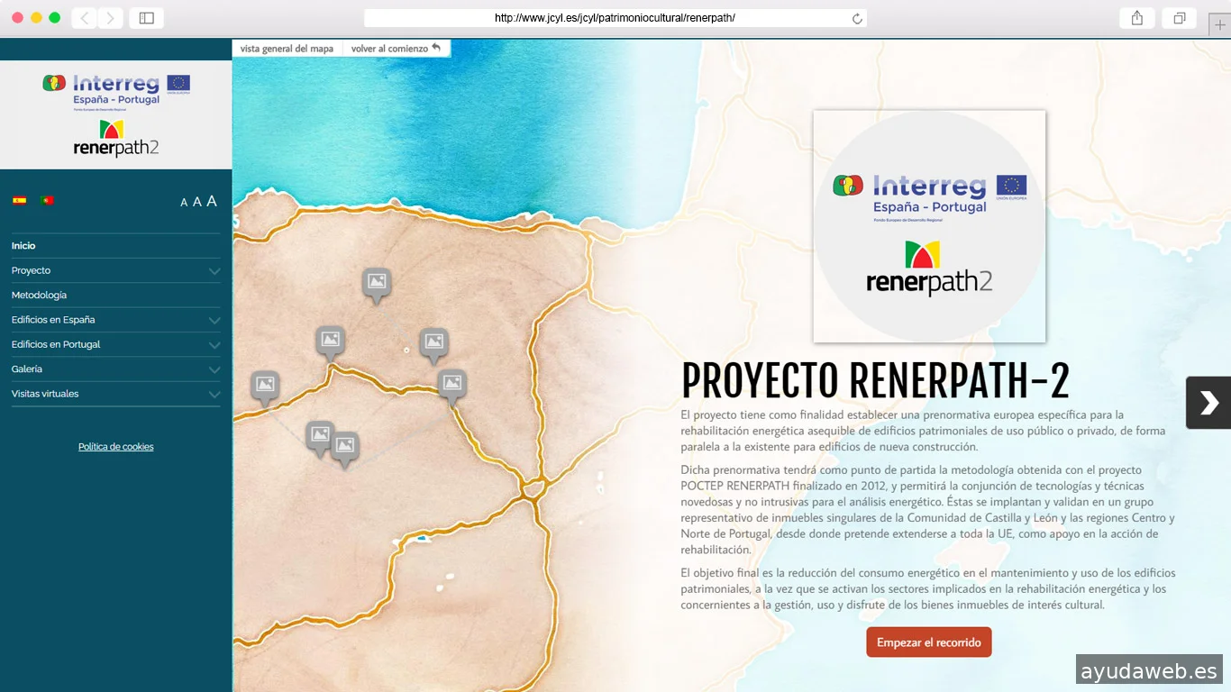Select the smallest text size A
The height and width of the screenshot is (692, 1231).
coord(184,203)
